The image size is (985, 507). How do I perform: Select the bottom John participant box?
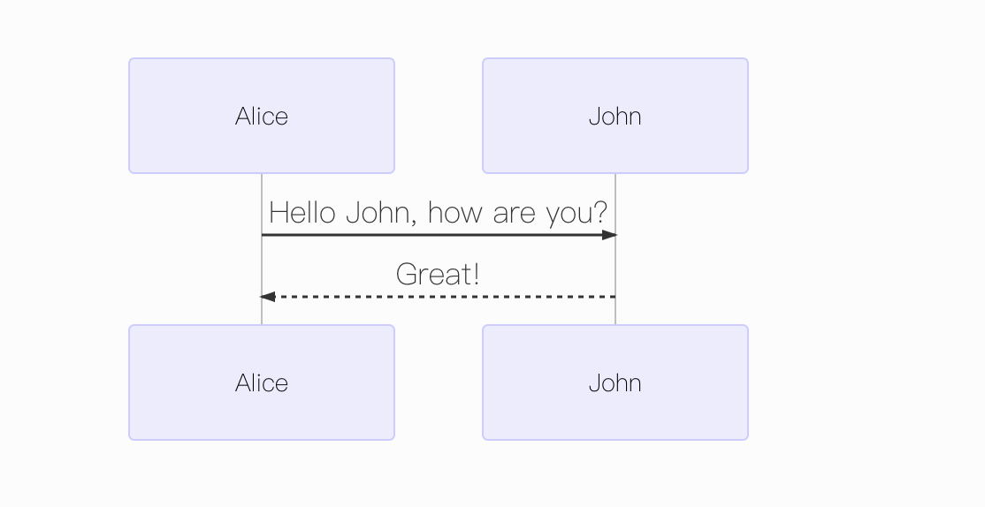[615, 382]
